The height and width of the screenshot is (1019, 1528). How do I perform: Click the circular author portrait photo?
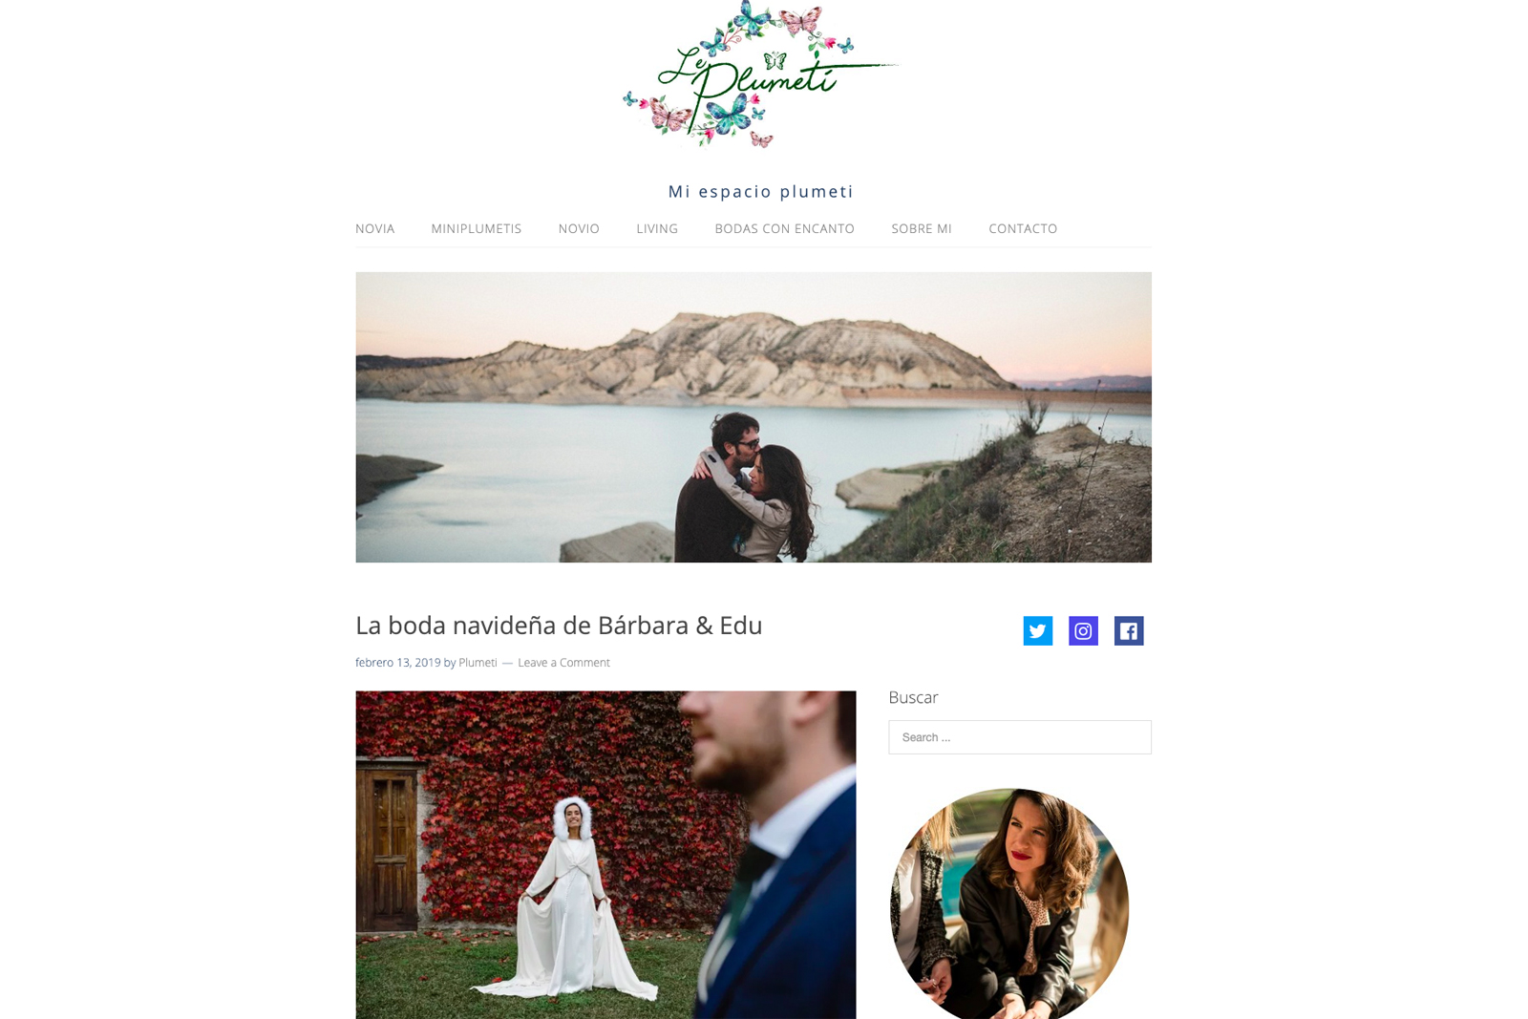coord(1009,903)
